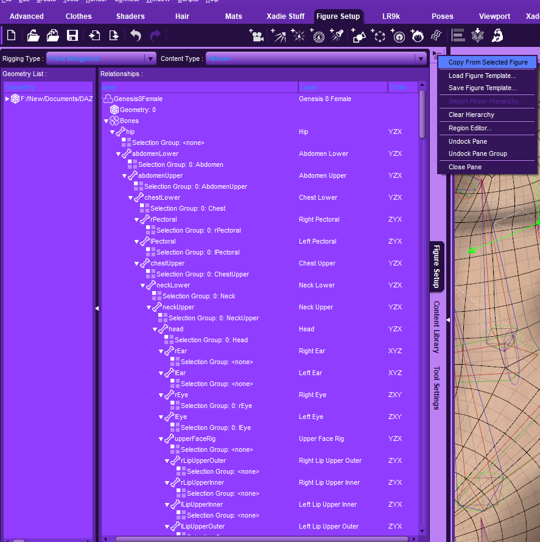Click the New Scene file icon
Screen dimensions: 540x542
coord(11,36)
